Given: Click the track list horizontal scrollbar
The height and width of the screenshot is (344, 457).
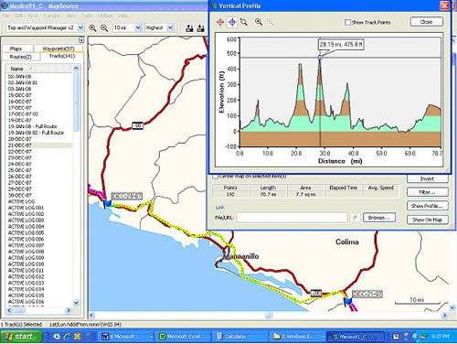Looking at the screenshot, I should tap(39, 310).
